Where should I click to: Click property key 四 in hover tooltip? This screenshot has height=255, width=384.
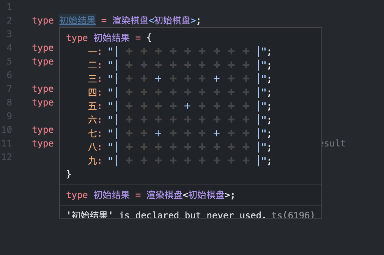click(x=93, y=93)
